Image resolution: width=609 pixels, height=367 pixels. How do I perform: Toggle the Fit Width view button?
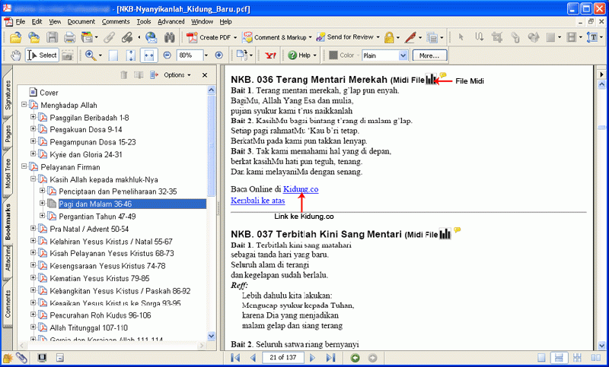coord(148,55)
